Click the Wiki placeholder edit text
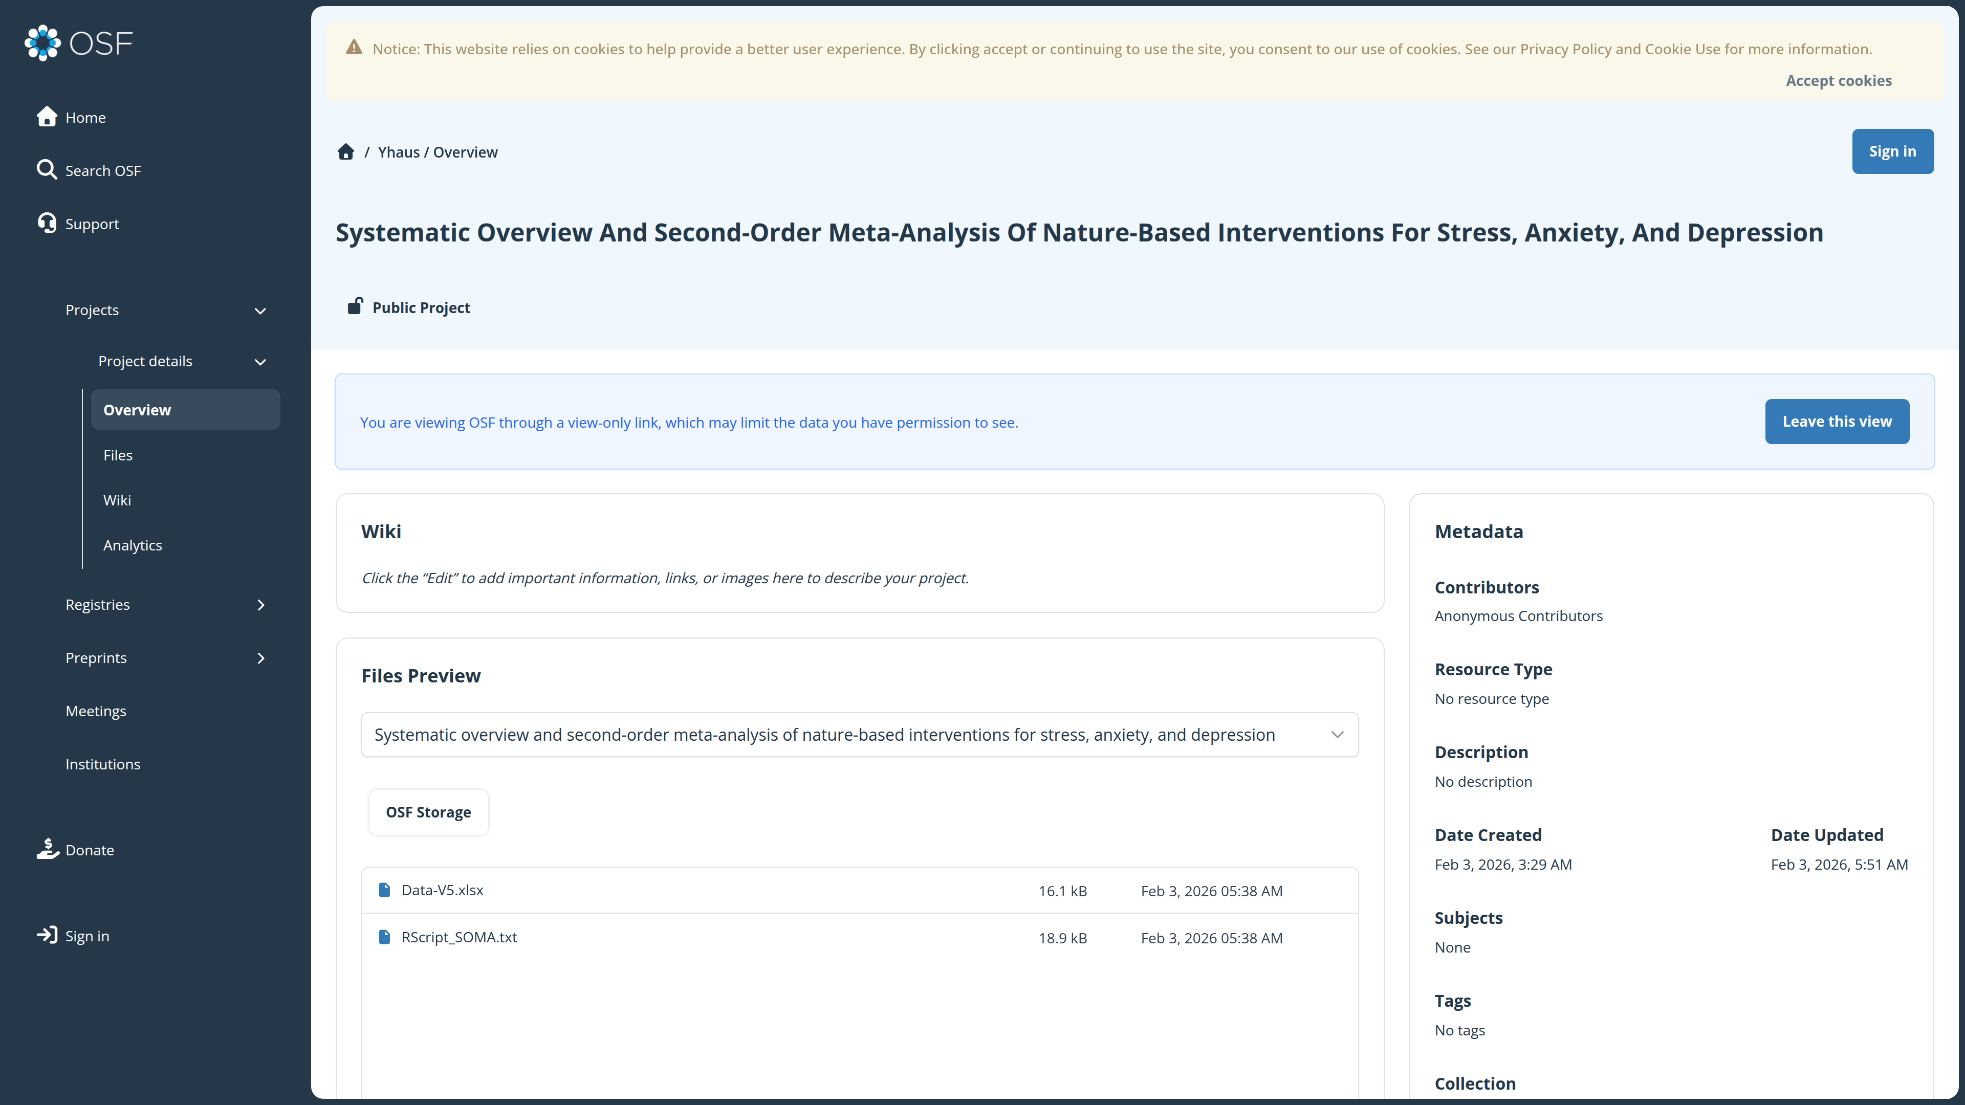Screen dimensions: 1965x1105 click(x=665, y=578)
